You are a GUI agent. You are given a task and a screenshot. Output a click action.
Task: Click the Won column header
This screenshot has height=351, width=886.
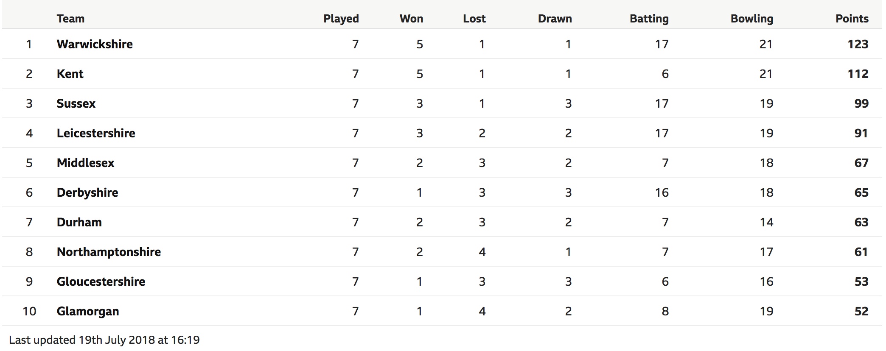click(x=411, y=19)
